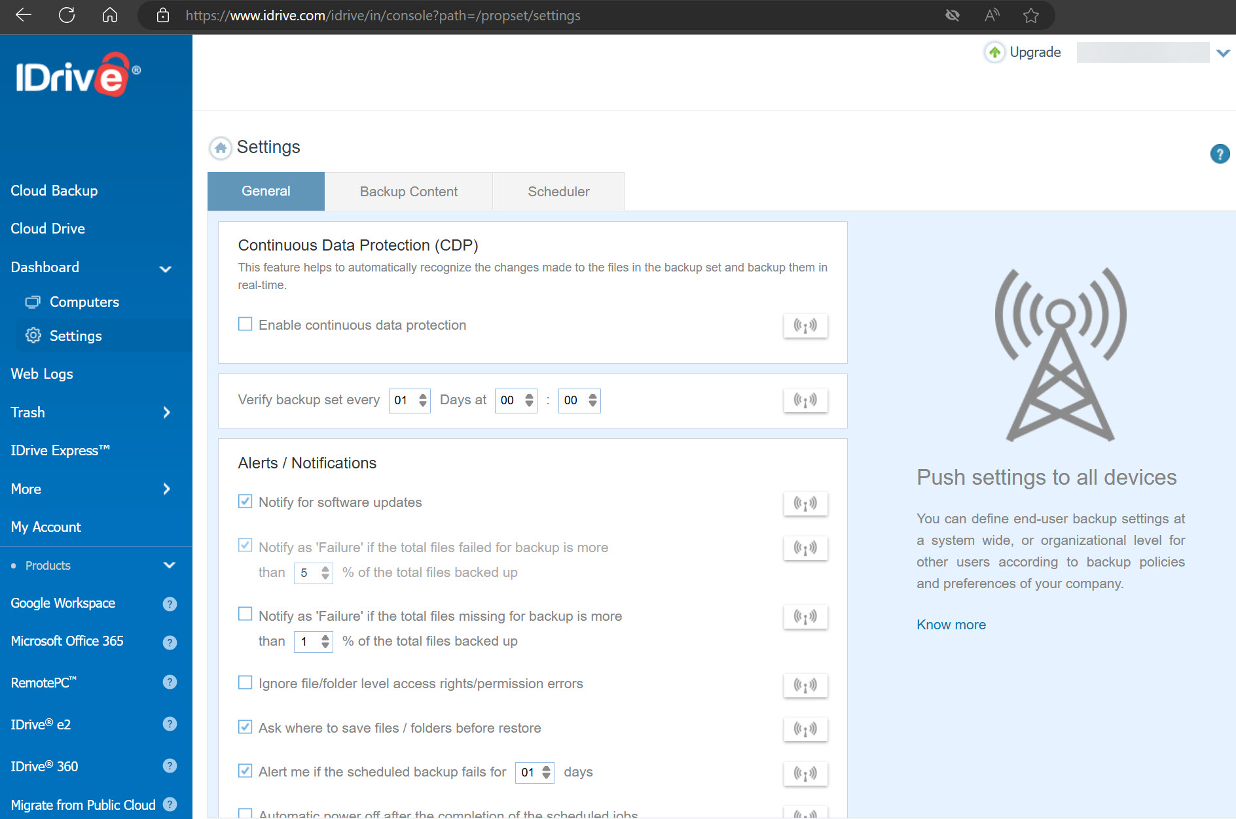Open the account dropdown arrow
This screenshot has height=819, width=1236.
[x=1223, y=53]
